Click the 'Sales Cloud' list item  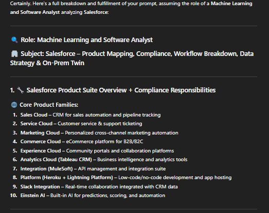(91, 115)
